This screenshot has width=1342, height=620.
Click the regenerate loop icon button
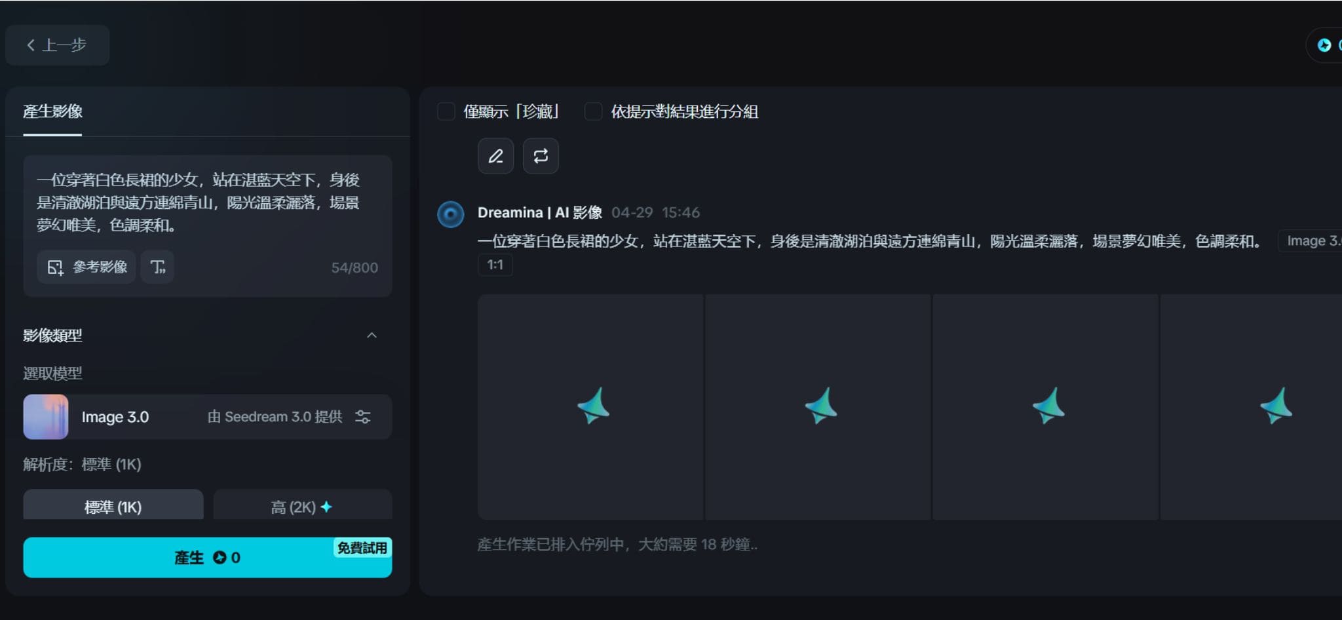click(x=541, y=156)
